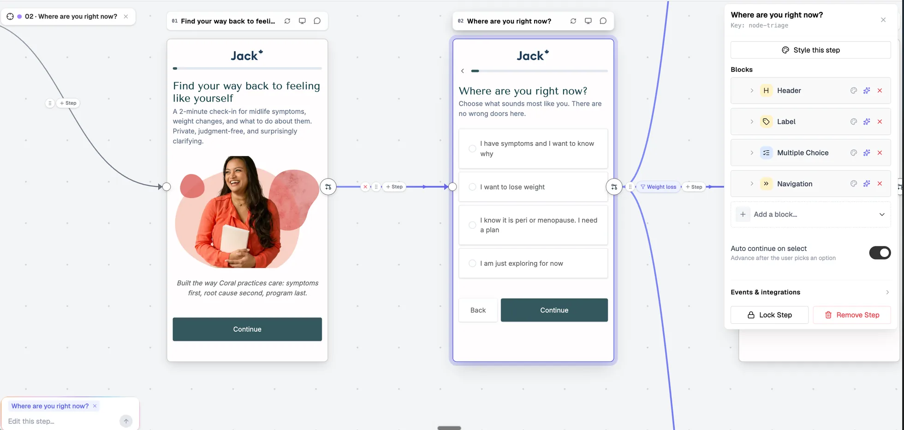904x430 pixels.
Task: Expand the Multiple Choice block chevron
Action: [x=752, y=153]
